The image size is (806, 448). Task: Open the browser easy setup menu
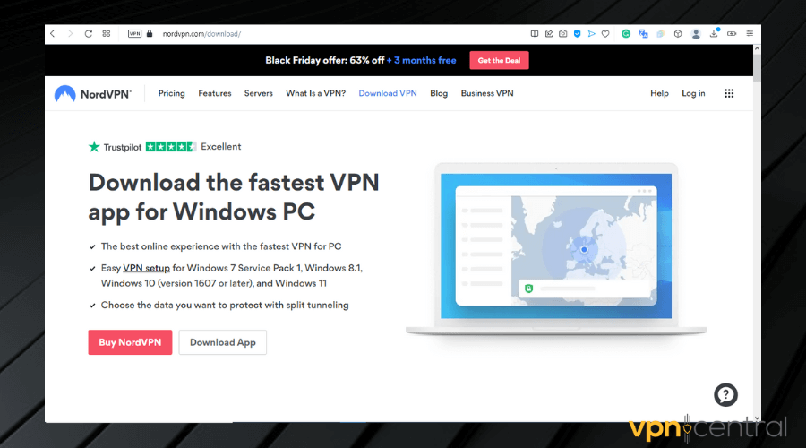(x=750, y=34)
